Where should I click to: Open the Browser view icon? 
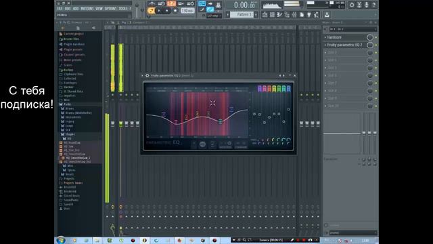pyautogui.click(x=287, y=15)
